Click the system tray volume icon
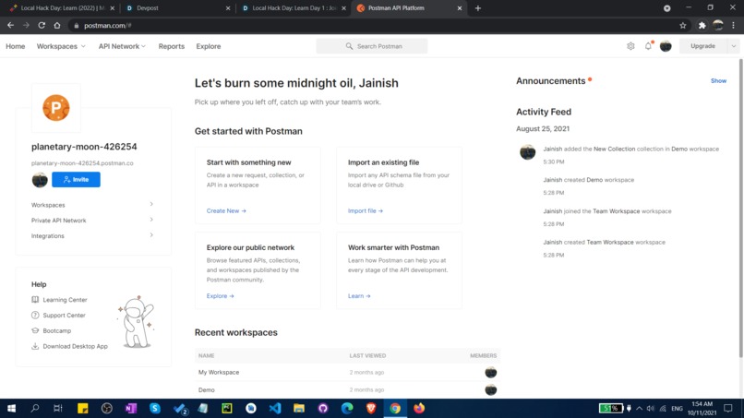This screenshot has height=418, width=744. pyautogui.click(x=651, y=409)
